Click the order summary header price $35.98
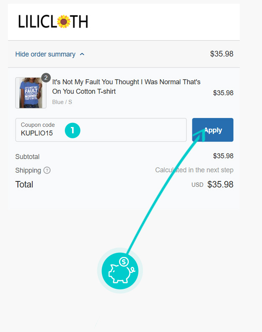Viewport: 262px width, 332px height. pos(221,54)
